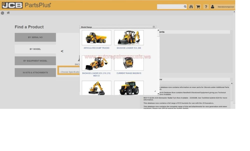
Task: Click the user profile icon
Action: 212,7
